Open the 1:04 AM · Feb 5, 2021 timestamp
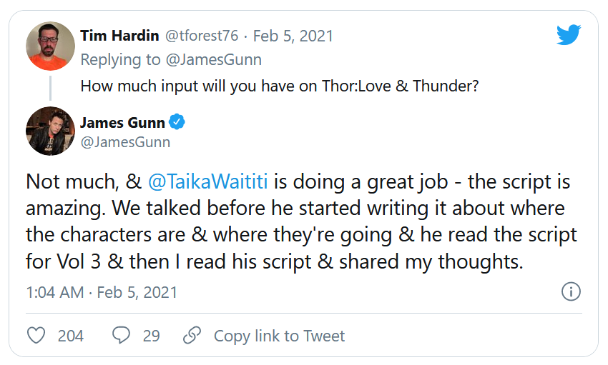 click(x=102, y=293)
